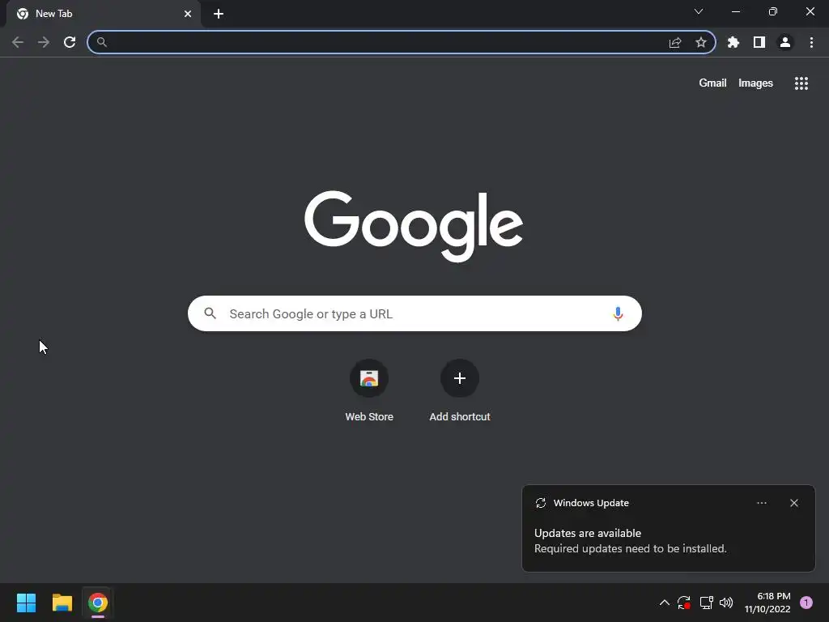Screen dimensions: 829x622
Task: Bookmark this tab with the star icon
Action: [x=701, y=42]
